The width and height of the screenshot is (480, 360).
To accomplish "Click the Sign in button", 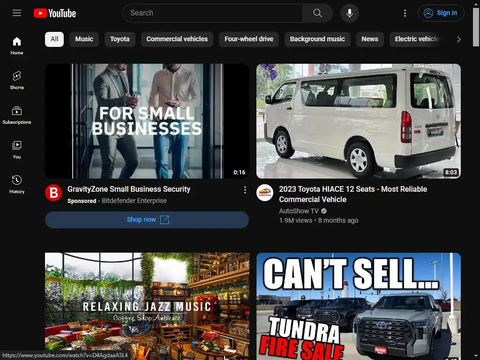I will click(441, 13).
